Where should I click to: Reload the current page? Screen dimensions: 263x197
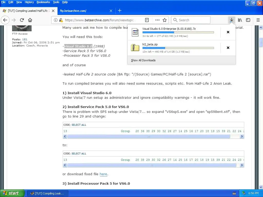22,20
